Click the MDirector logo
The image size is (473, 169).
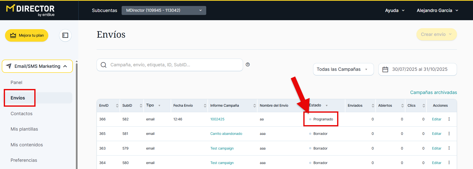[30, 10]
